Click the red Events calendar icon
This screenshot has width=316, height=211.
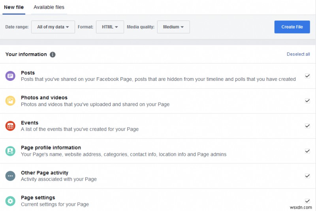click(10, 126)
